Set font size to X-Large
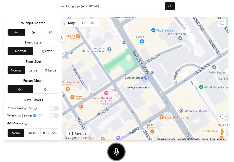 tap(50, 70)
